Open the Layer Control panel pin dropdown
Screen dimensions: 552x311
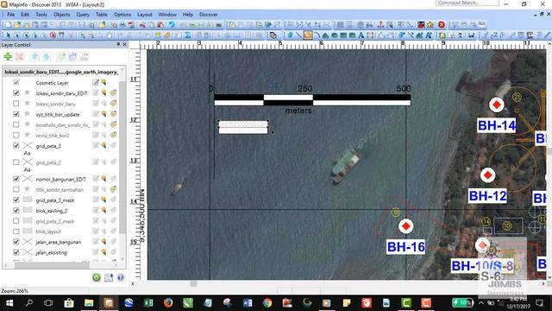(118, 44)
